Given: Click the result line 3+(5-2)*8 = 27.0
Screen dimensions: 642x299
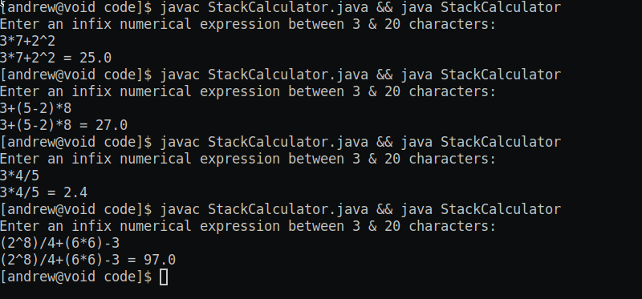Looking at the screenshot, I should click(64, 125).
